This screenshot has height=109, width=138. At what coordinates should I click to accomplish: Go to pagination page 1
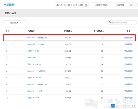(113, 106)
